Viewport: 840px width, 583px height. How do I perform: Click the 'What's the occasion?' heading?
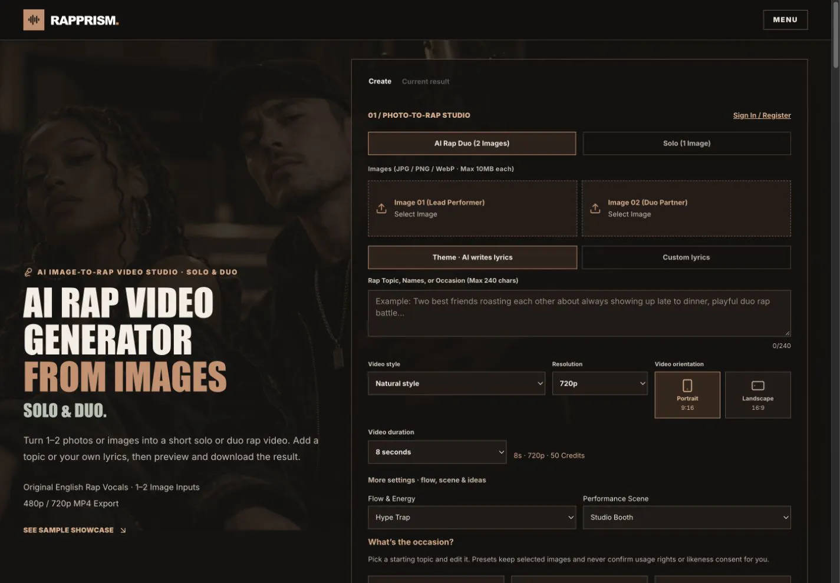click(411, 542)
